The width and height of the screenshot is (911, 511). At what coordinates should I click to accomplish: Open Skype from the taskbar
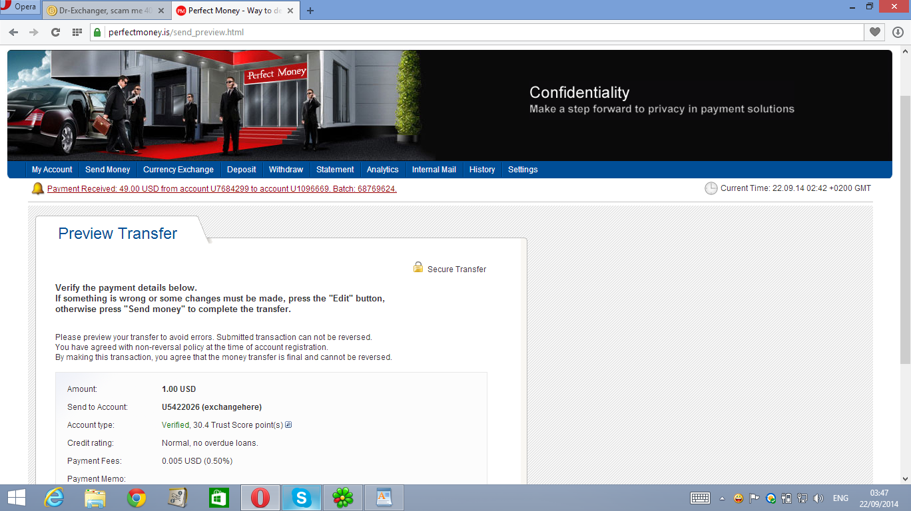click(x=302, y=498)
